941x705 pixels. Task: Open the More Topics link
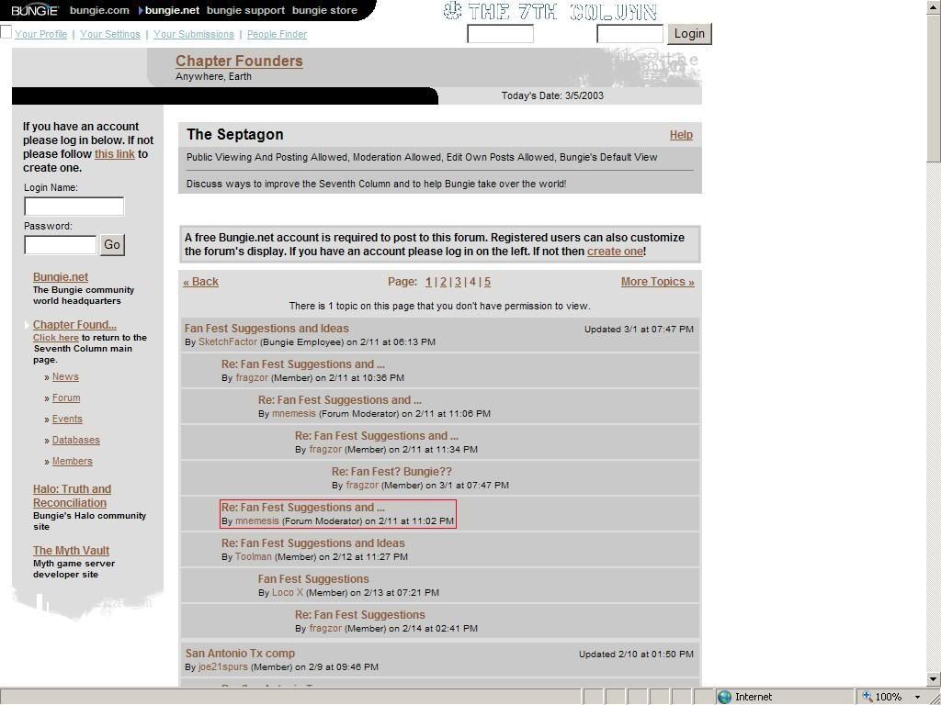pyautogui.click(x=657, y=282)
